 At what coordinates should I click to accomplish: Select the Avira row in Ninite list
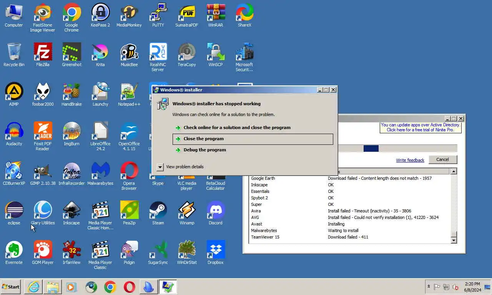pos(349,211)
